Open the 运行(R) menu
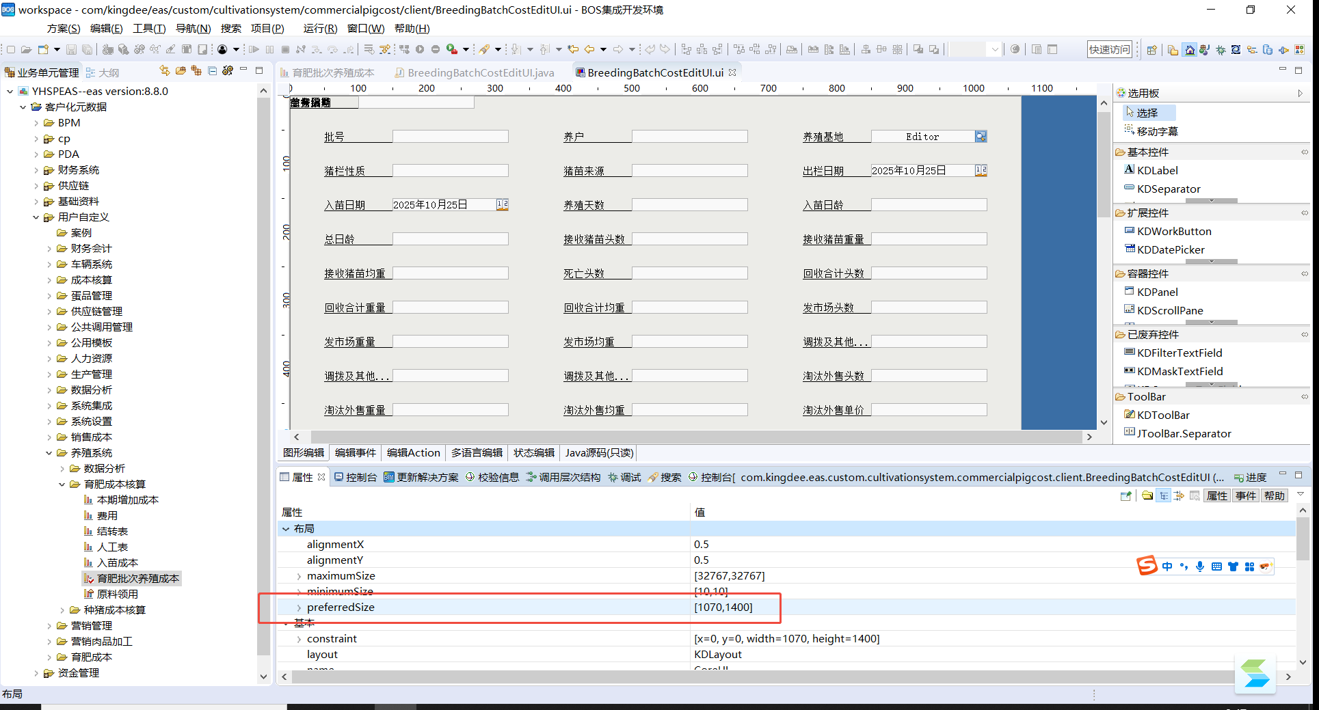 tap(319, 29)
